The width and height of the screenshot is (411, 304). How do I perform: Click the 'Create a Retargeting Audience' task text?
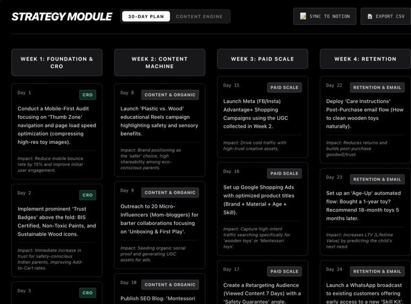[x=262, y=293]
